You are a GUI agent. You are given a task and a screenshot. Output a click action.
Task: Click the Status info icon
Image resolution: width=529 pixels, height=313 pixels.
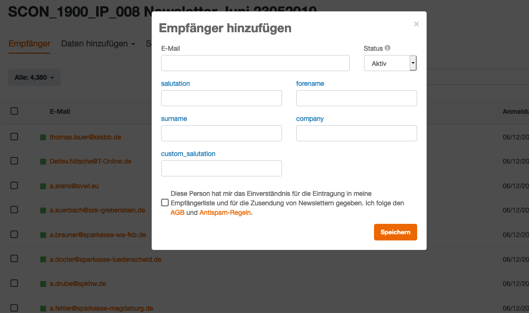coord(387,48)
